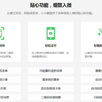Select the 名表单 feature tile
The width and height of the screenshot is (102, 102).
click(x=10, y=71)
